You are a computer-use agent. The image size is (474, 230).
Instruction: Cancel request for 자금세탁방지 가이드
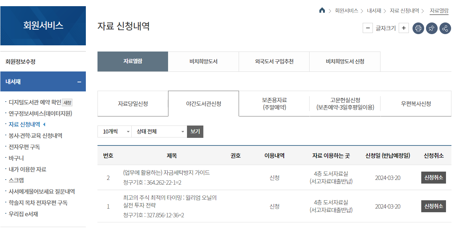click(433, 177)
